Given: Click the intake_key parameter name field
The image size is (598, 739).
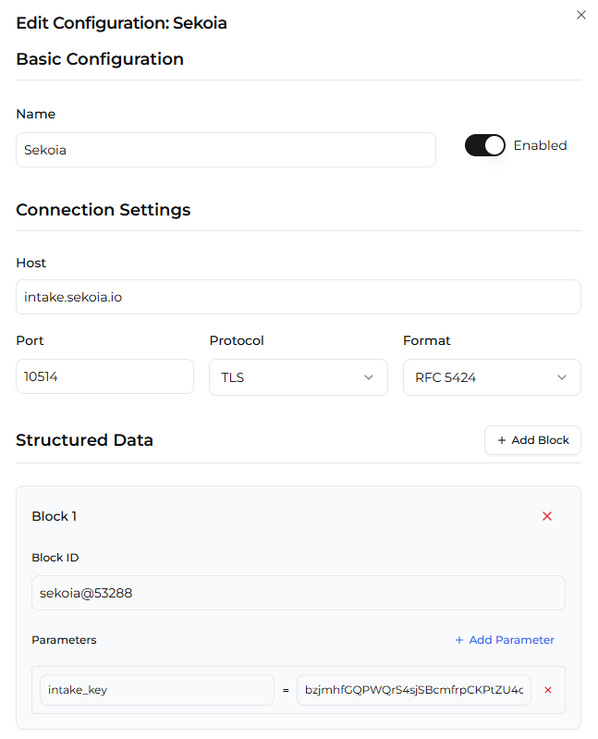Looking at the screenshot, I should (x=157, y=690).
